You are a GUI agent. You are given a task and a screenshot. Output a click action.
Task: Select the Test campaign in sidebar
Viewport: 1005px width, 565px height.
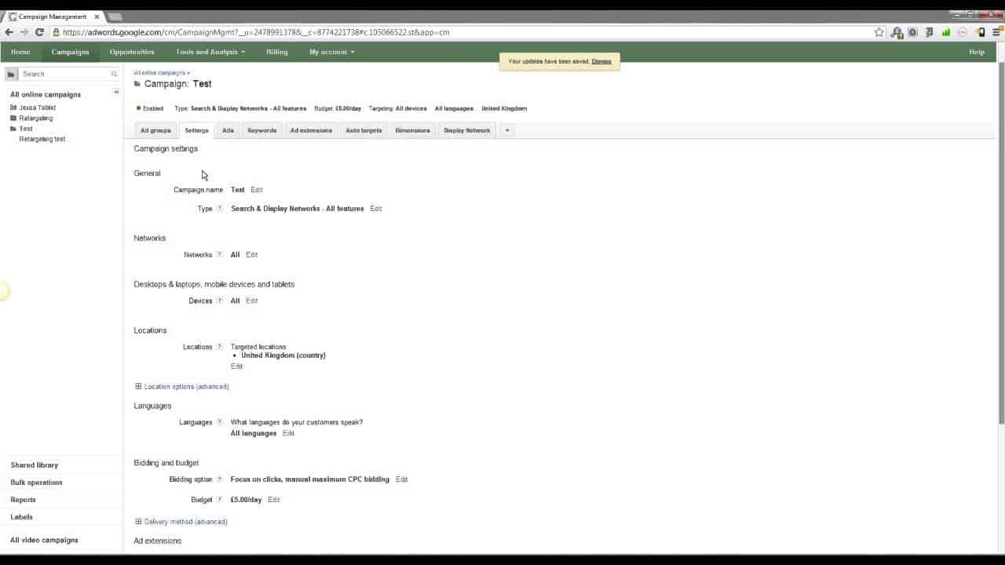[x=26, y=129]
